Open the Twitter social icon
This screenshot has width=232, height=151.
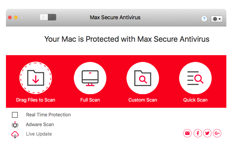click(x=207, y=133)
